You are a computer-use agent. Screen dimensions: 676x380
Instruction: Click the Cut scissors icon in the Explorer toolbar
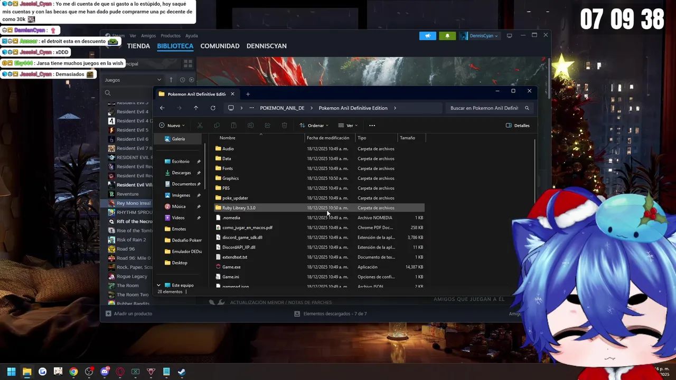(x=200, y=125)
